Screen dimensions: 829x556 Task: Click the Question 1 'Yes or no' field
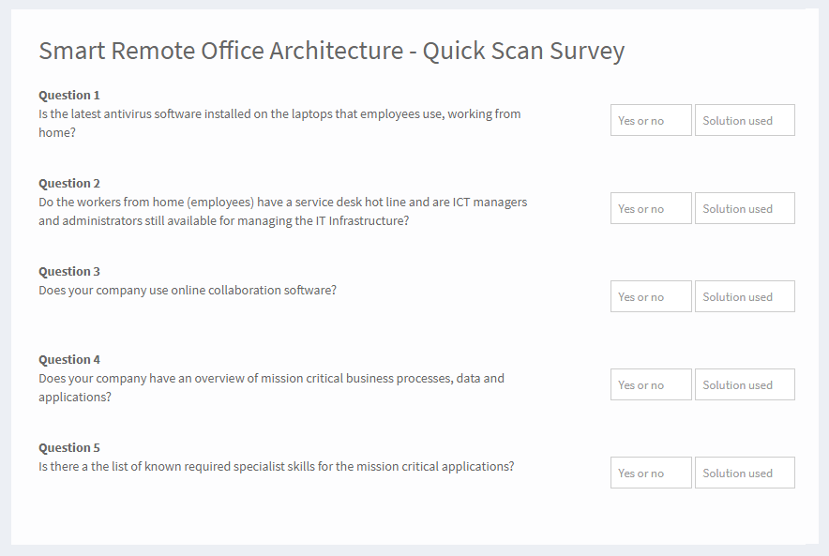tap(651, 120)
